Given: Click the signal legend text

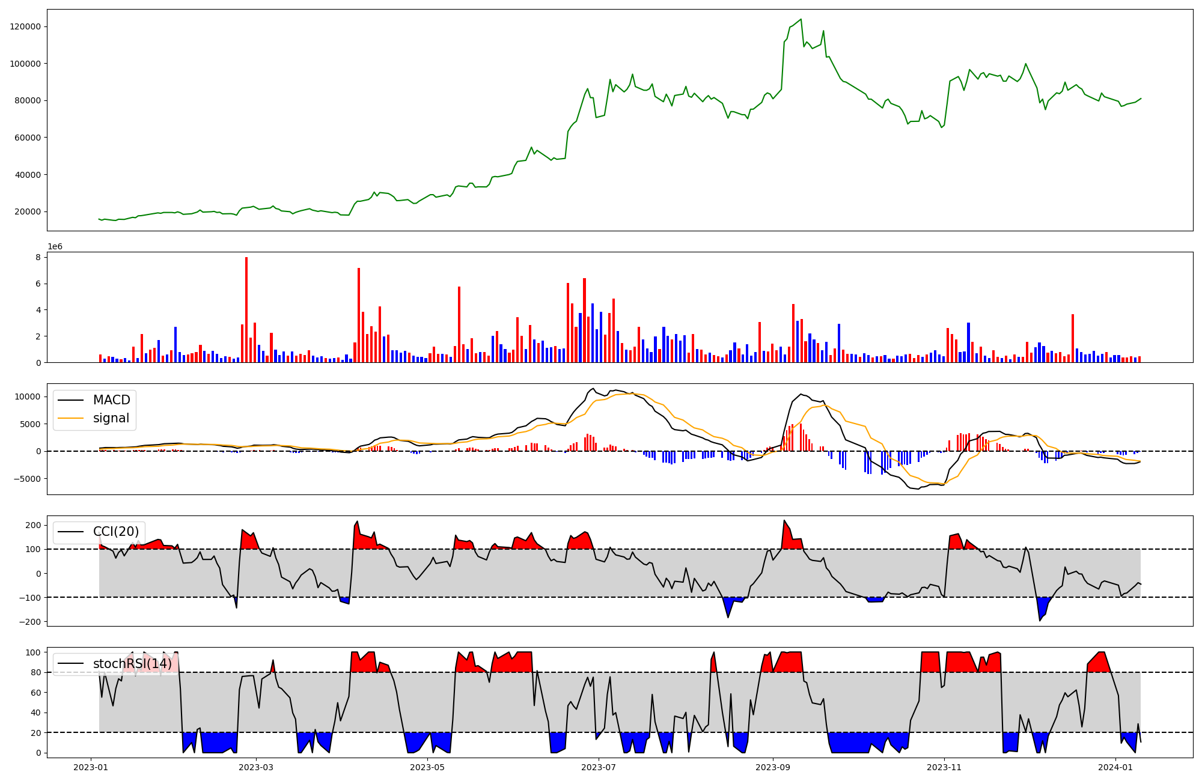Looking at the screenshot, I should [x=111, y=418].
